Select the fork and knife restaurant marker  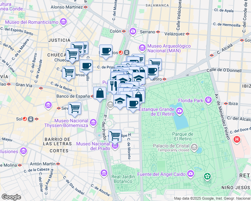click(x=114, y=87)
